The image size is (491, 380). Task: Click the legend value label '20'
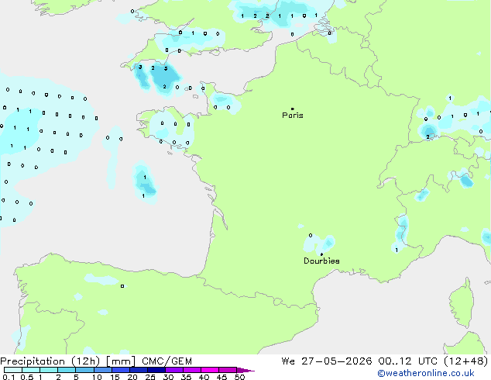[x=132, y=377]
